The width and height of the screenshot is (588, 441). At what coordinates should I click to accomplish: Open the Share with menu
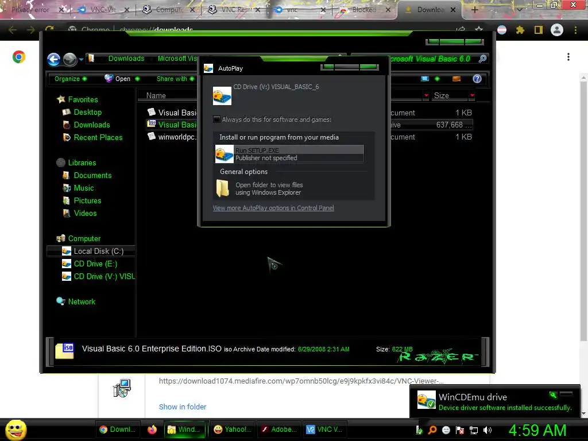pos(175,79)
